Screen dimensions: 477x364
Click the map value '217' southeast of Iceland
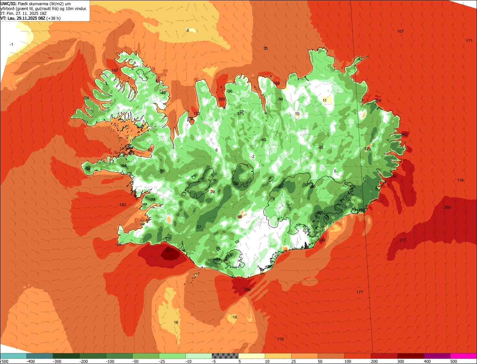tap(403, 240)
